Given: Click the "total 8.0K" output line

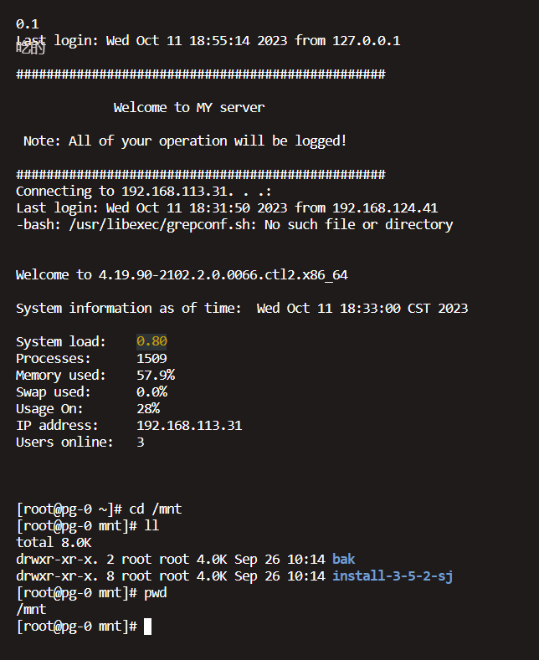Looking at the screenshot, I should click(54, 543).
